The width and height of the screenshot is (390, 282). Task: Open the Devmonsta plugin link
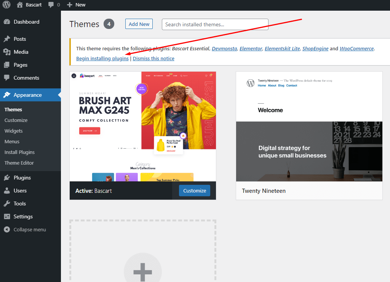(224, 48)
